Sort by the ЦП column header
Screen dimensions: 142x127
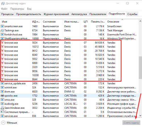coord(85,22)
